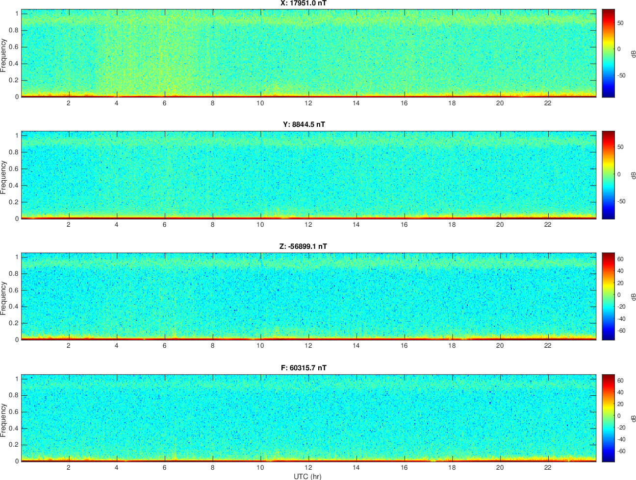This screenshot has width=636, height=480.
Task: Click inside the Y component spectrogram
Action: (x=309, y=175)
